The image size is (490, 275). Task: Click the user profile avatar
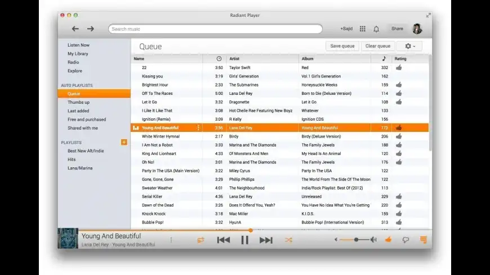(x=417, y=29)
